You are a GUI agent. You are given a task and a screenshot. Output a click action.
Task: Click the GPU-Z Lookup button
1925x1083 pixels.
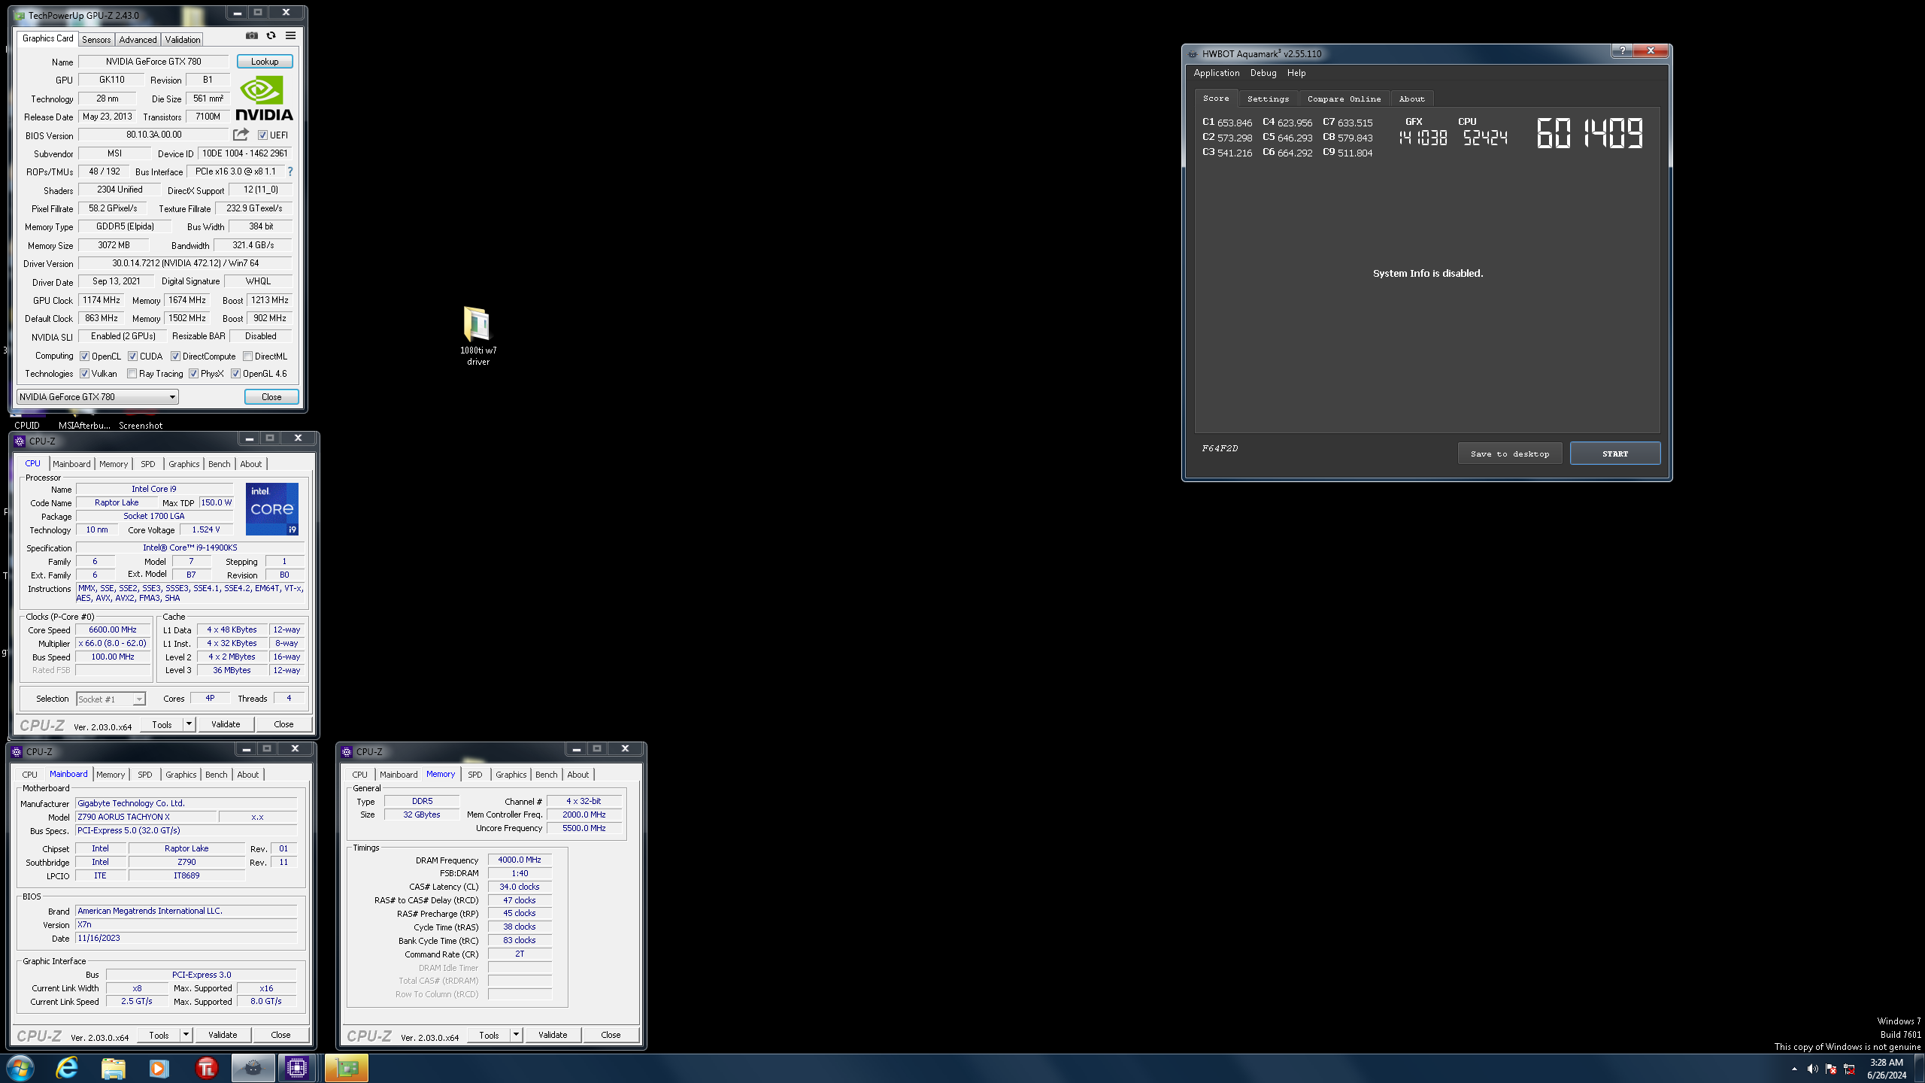tap(265, 62)
